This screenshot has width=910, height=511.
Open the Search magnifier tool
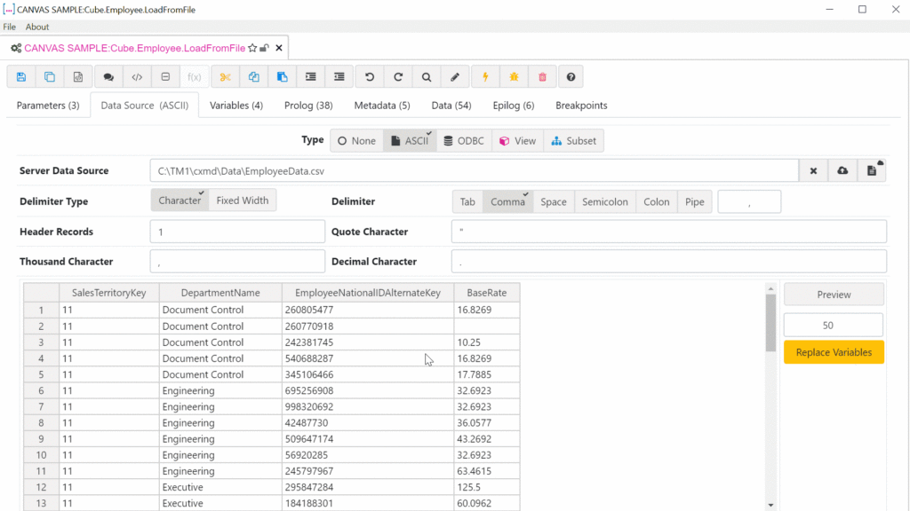click(427, 77)
